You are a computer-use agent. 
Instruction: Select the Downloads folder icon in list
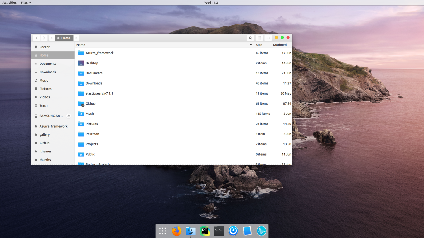point(81,83)
